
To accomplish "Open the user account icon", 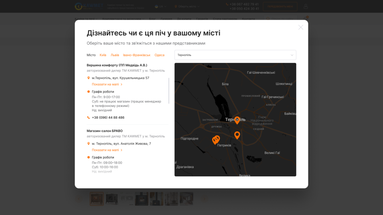I will (x=306, y=7).
